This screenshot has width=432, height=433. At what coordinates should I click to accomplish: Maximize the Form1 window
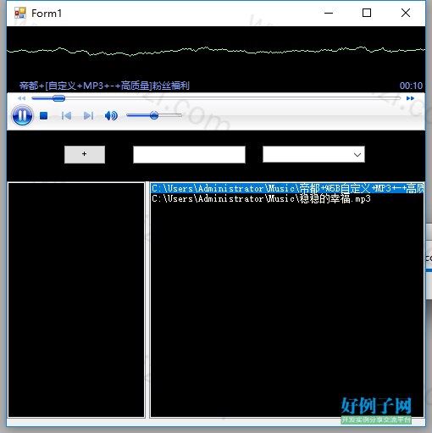click(x=367, y=13)
